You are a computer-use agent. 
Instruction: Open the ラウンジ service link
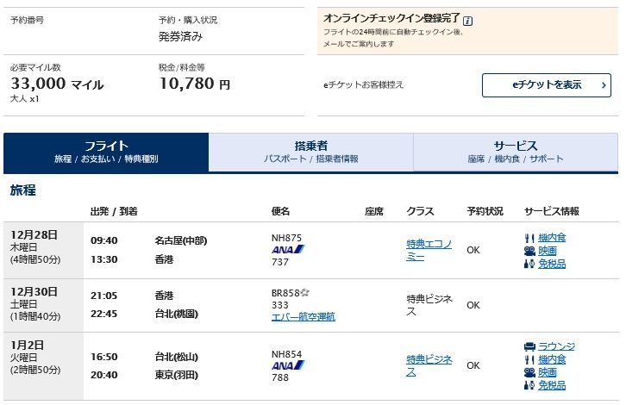556,346
